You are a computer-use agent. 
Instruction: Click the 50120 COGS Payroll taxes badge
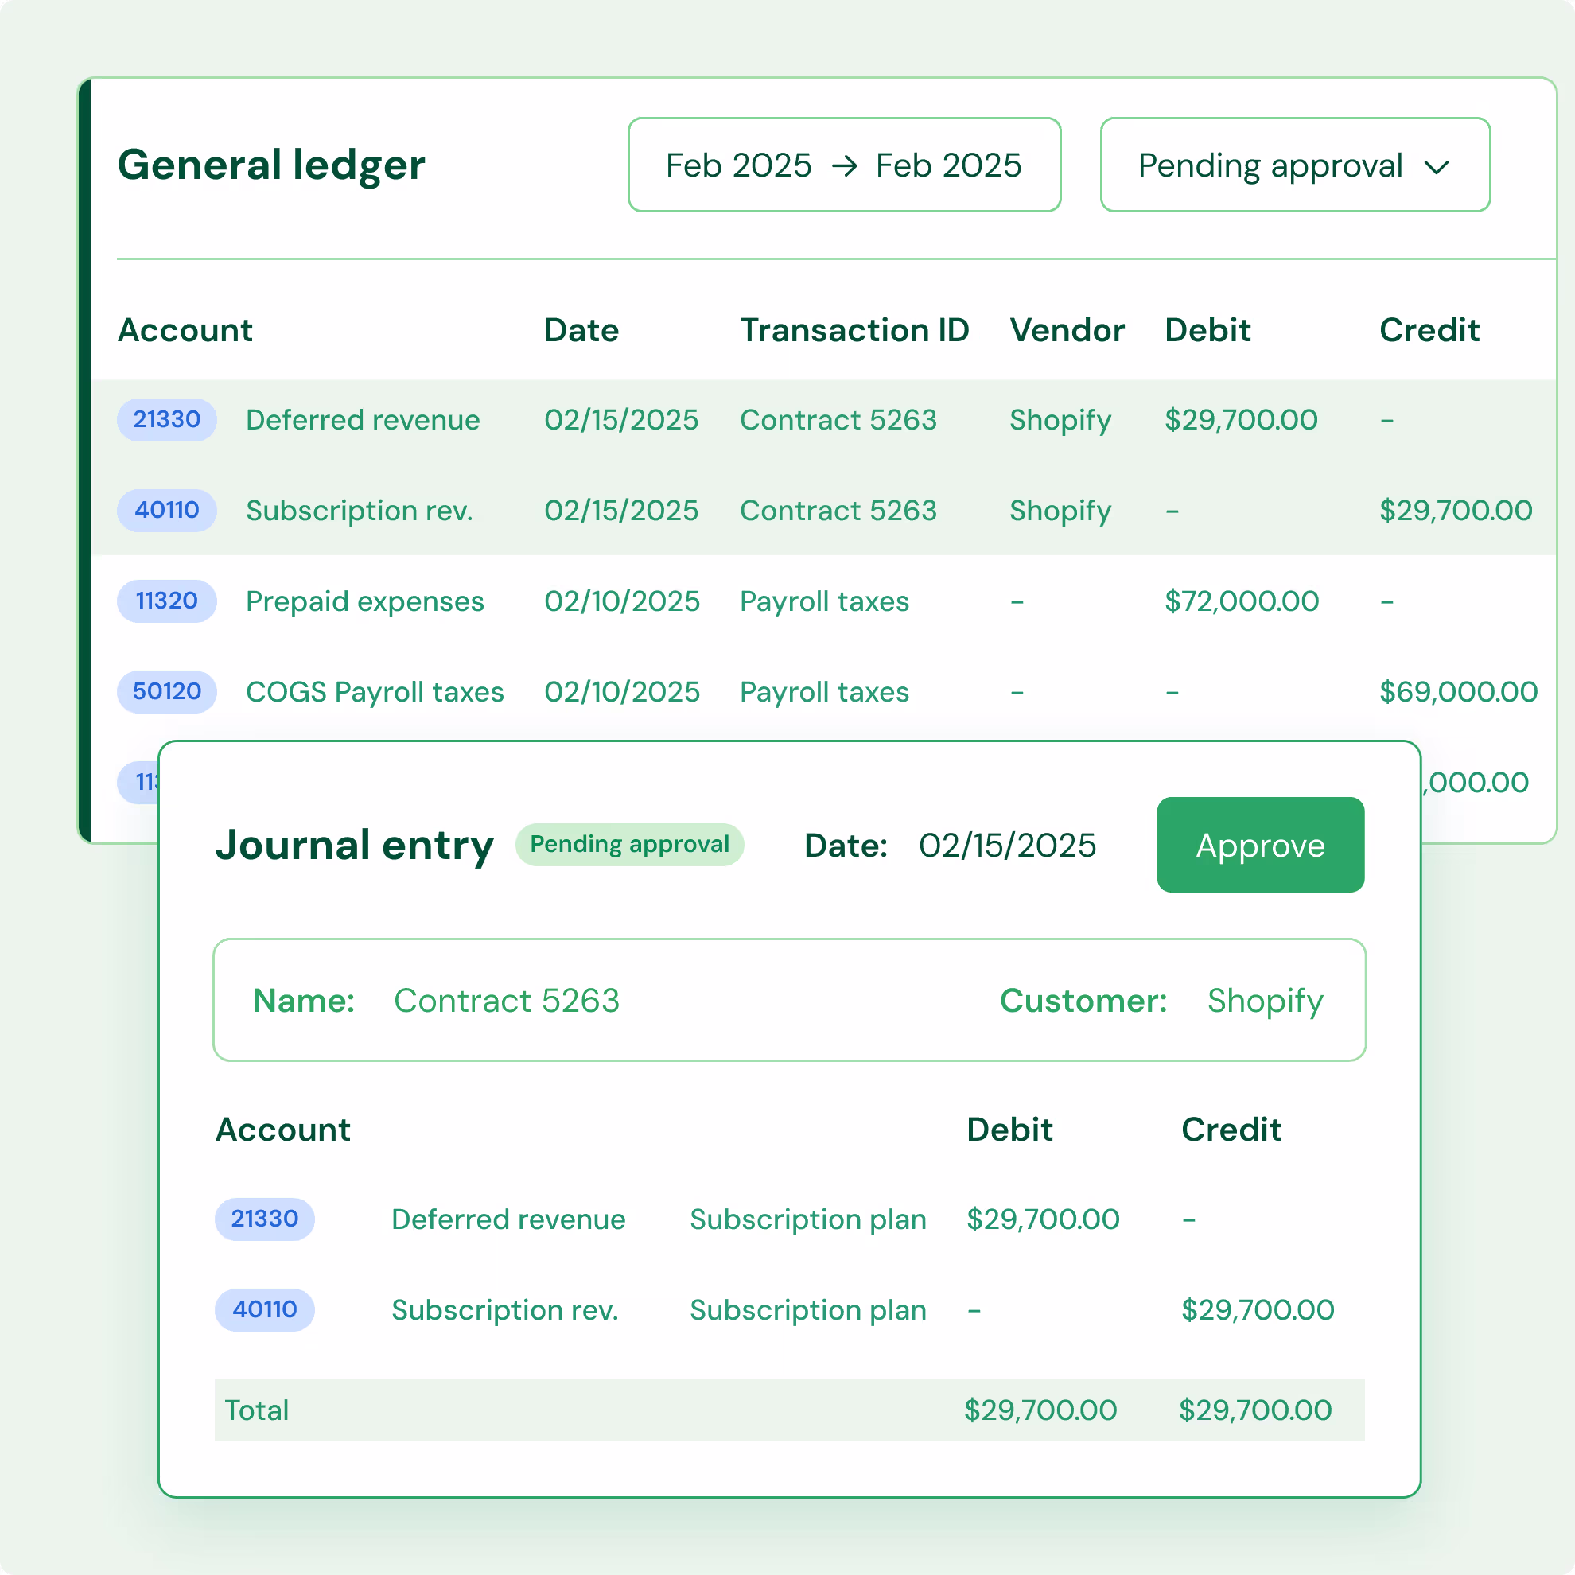(x=166, y=691)
